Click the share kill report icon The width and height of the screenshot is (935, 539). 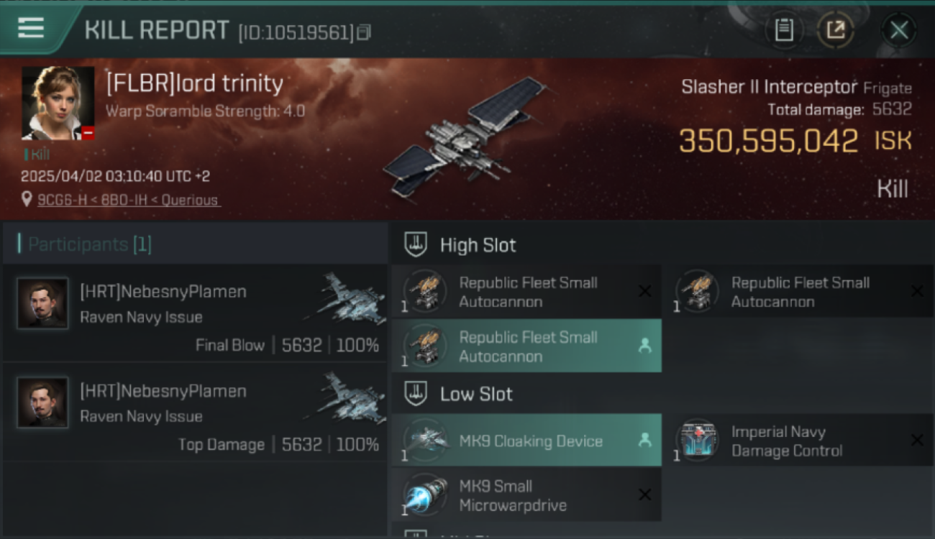click(x=836, y=30)
